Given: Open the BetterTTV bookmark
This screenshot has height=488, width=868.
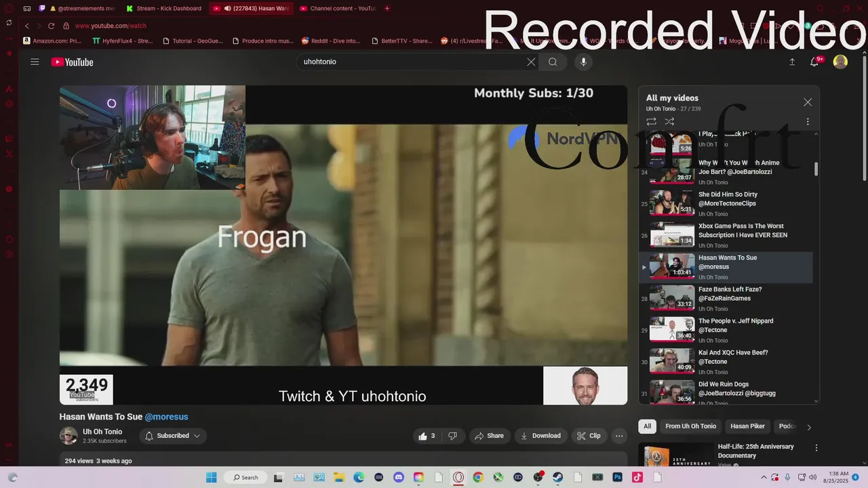Looking at the screenshot, I should pyautogui.click(x=401, y=41).
